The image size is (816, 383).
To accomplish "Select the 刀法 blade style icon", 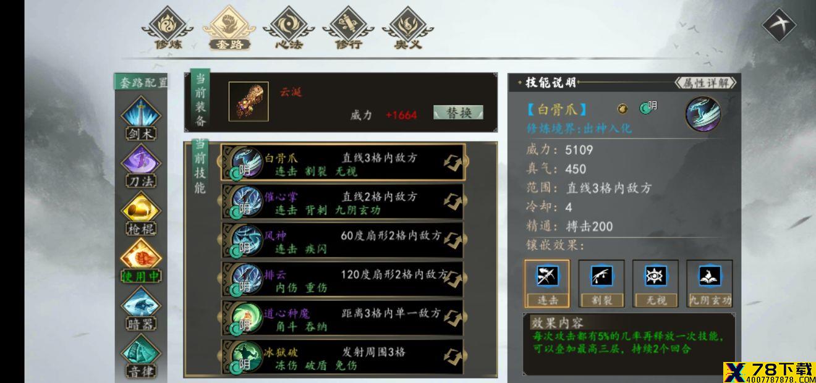I will tap(140, 165).
